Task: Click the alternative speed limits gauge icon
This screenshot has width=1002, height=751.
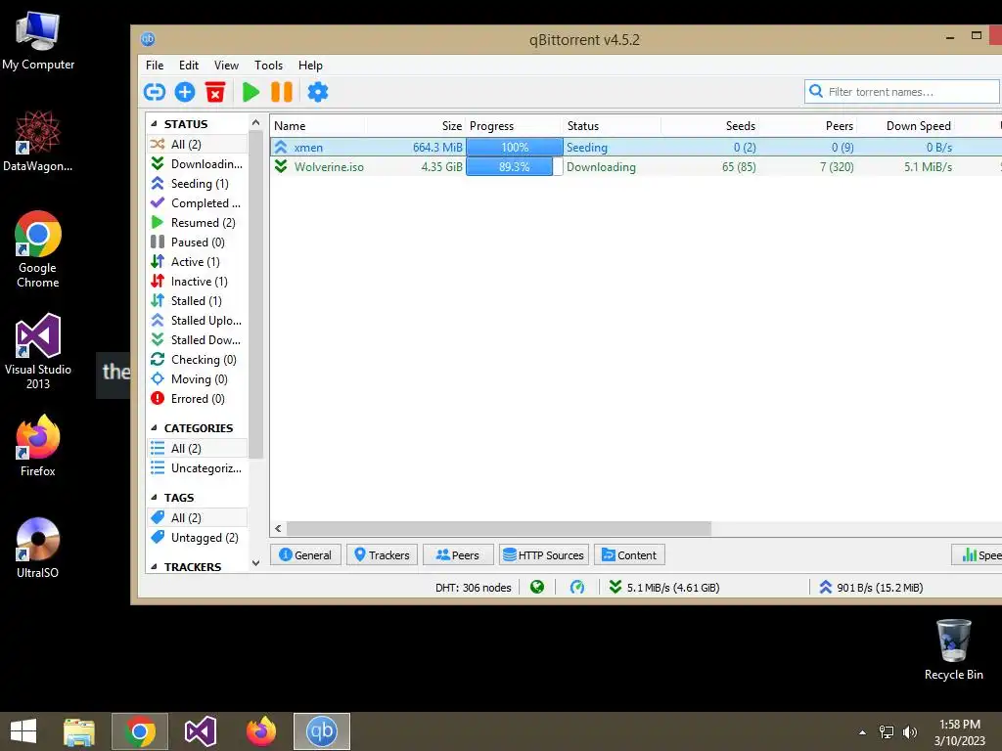Action: (x=577, y=587)
